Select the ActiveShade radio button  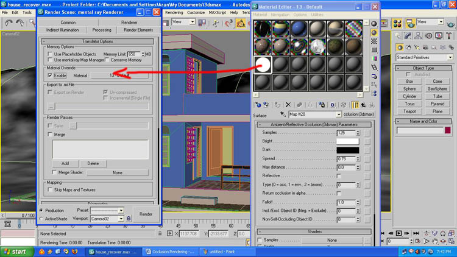point(42,218)
